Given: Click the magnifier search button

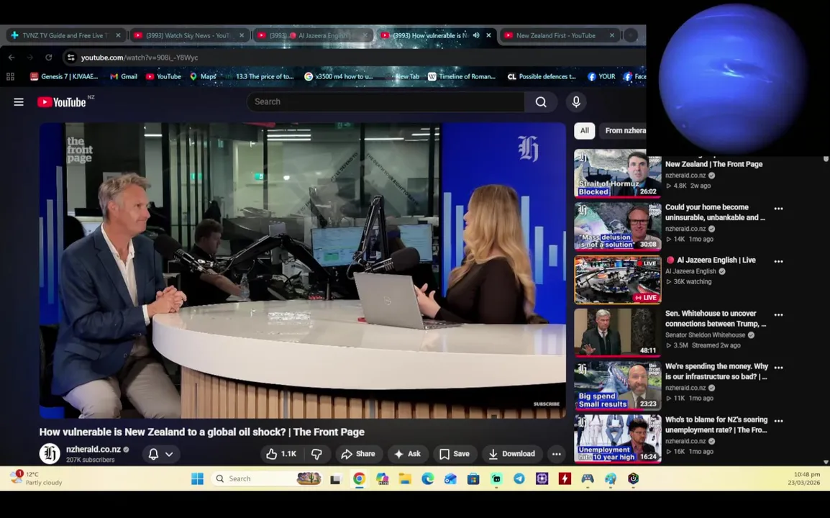Looking at the screenshot, I should coord(540,101).
